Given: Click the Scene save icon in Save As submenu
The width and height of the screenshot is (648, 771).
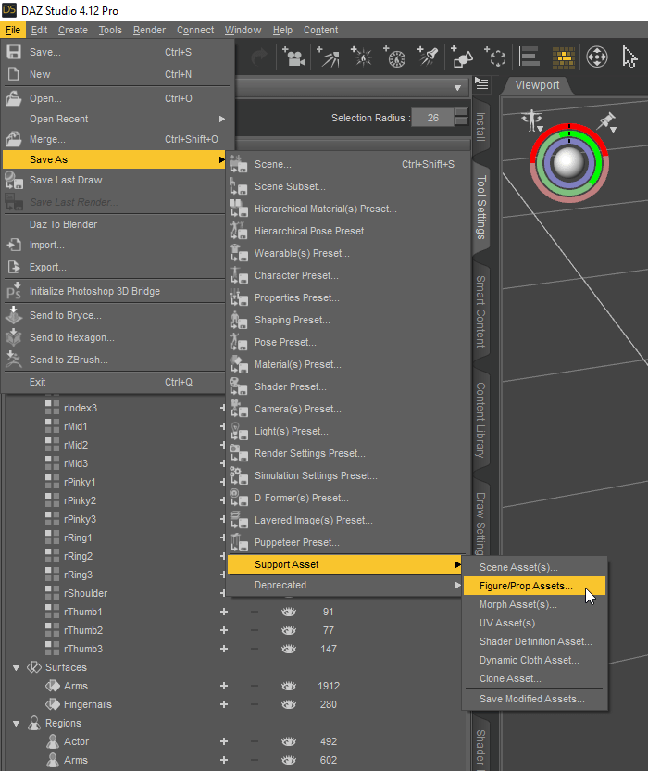Looking at the screenshot, I should pos(238,164).
